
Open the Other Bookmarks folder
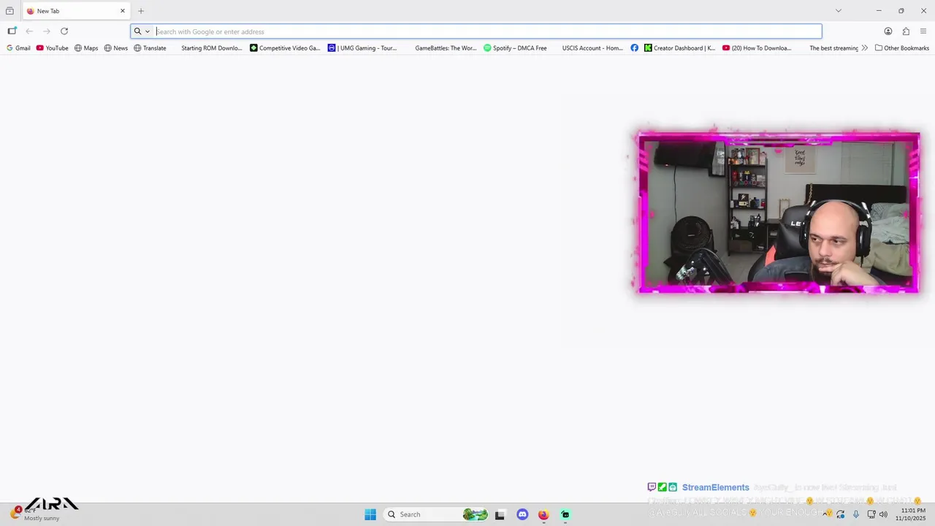pos(902,48)
